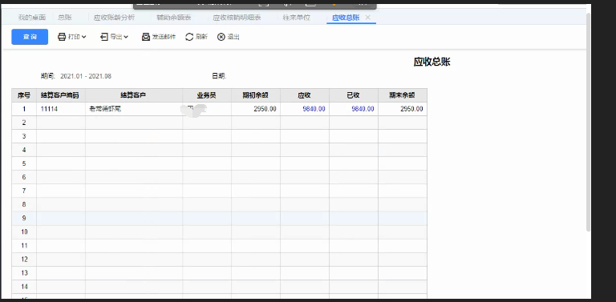Select the active 应收总账 tab

coord(346,18)
